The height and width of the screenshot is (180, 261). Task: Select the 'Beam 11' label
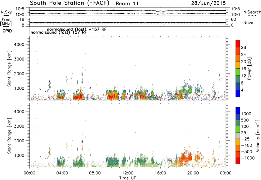click(127, 4)
